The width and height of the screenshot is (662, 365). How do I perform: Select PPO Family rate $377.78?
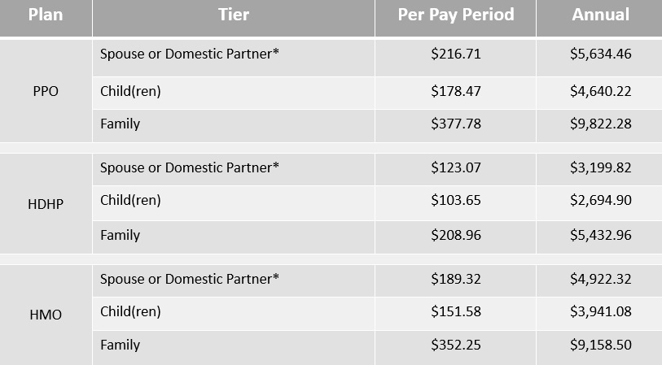[455, 124]
